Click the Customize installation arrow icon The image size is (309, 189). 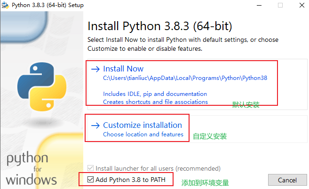pos(95,126)
